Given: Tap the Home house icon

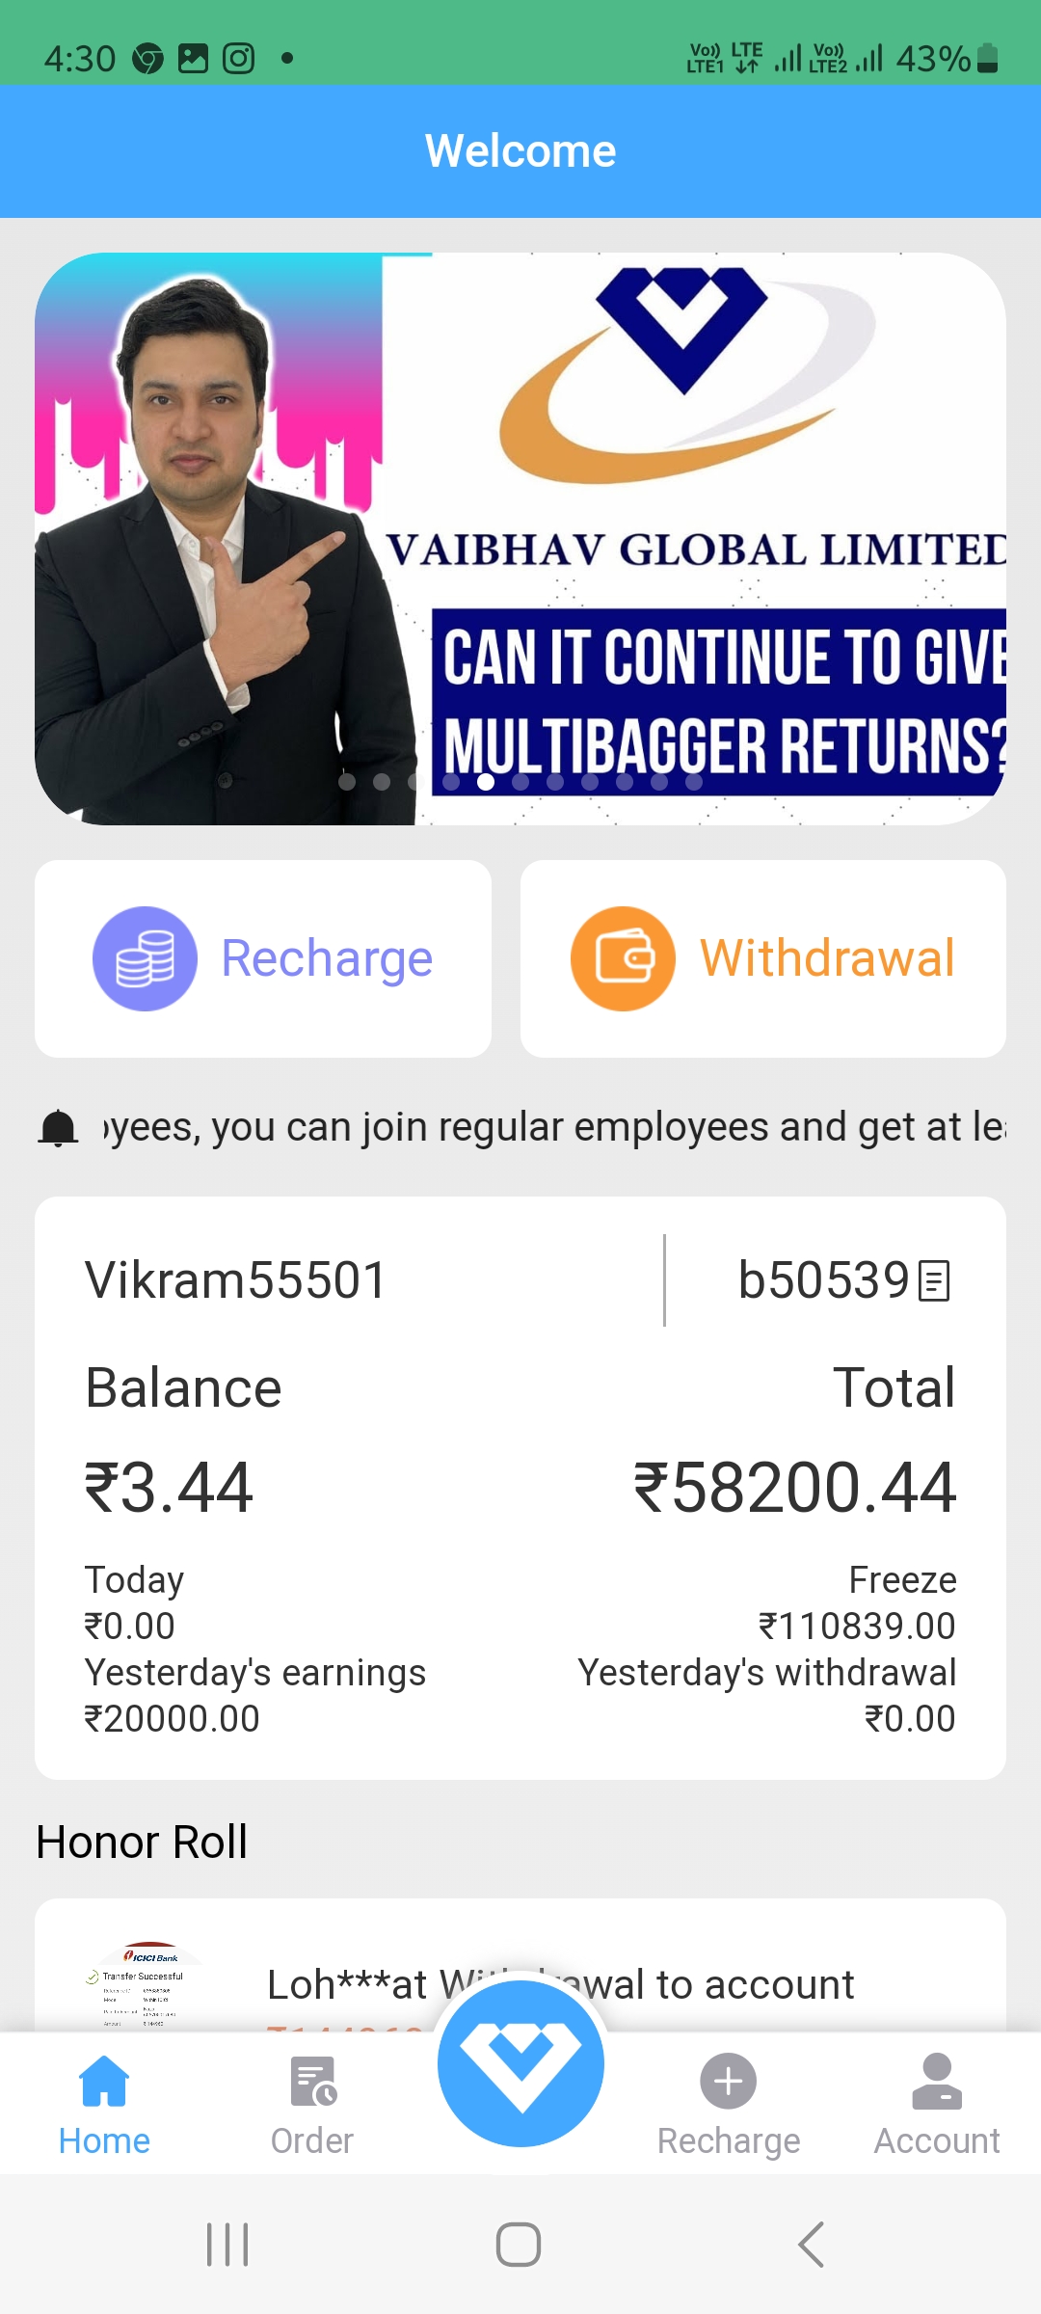Looking at the screenshot, I should pos(104,2081).
